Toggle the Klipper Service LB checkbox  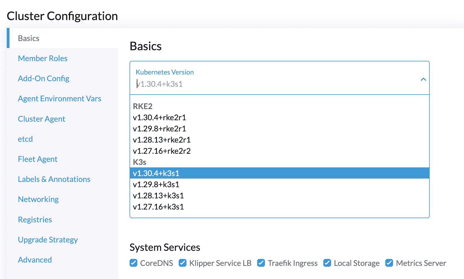pyautogui.click(x=183, y=263)
